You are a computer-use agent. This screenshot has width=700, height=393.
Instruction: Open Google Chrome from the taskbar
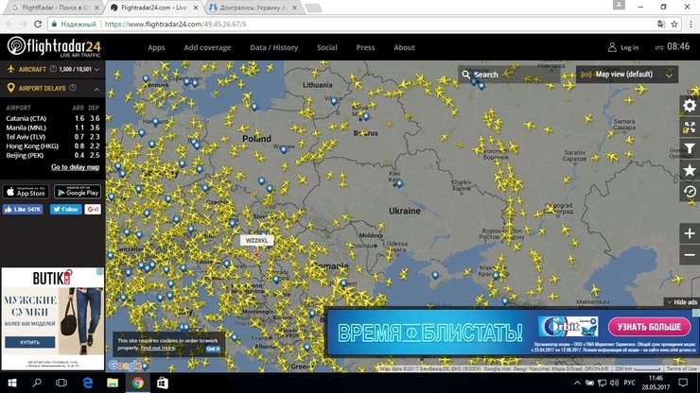(137, 383)
